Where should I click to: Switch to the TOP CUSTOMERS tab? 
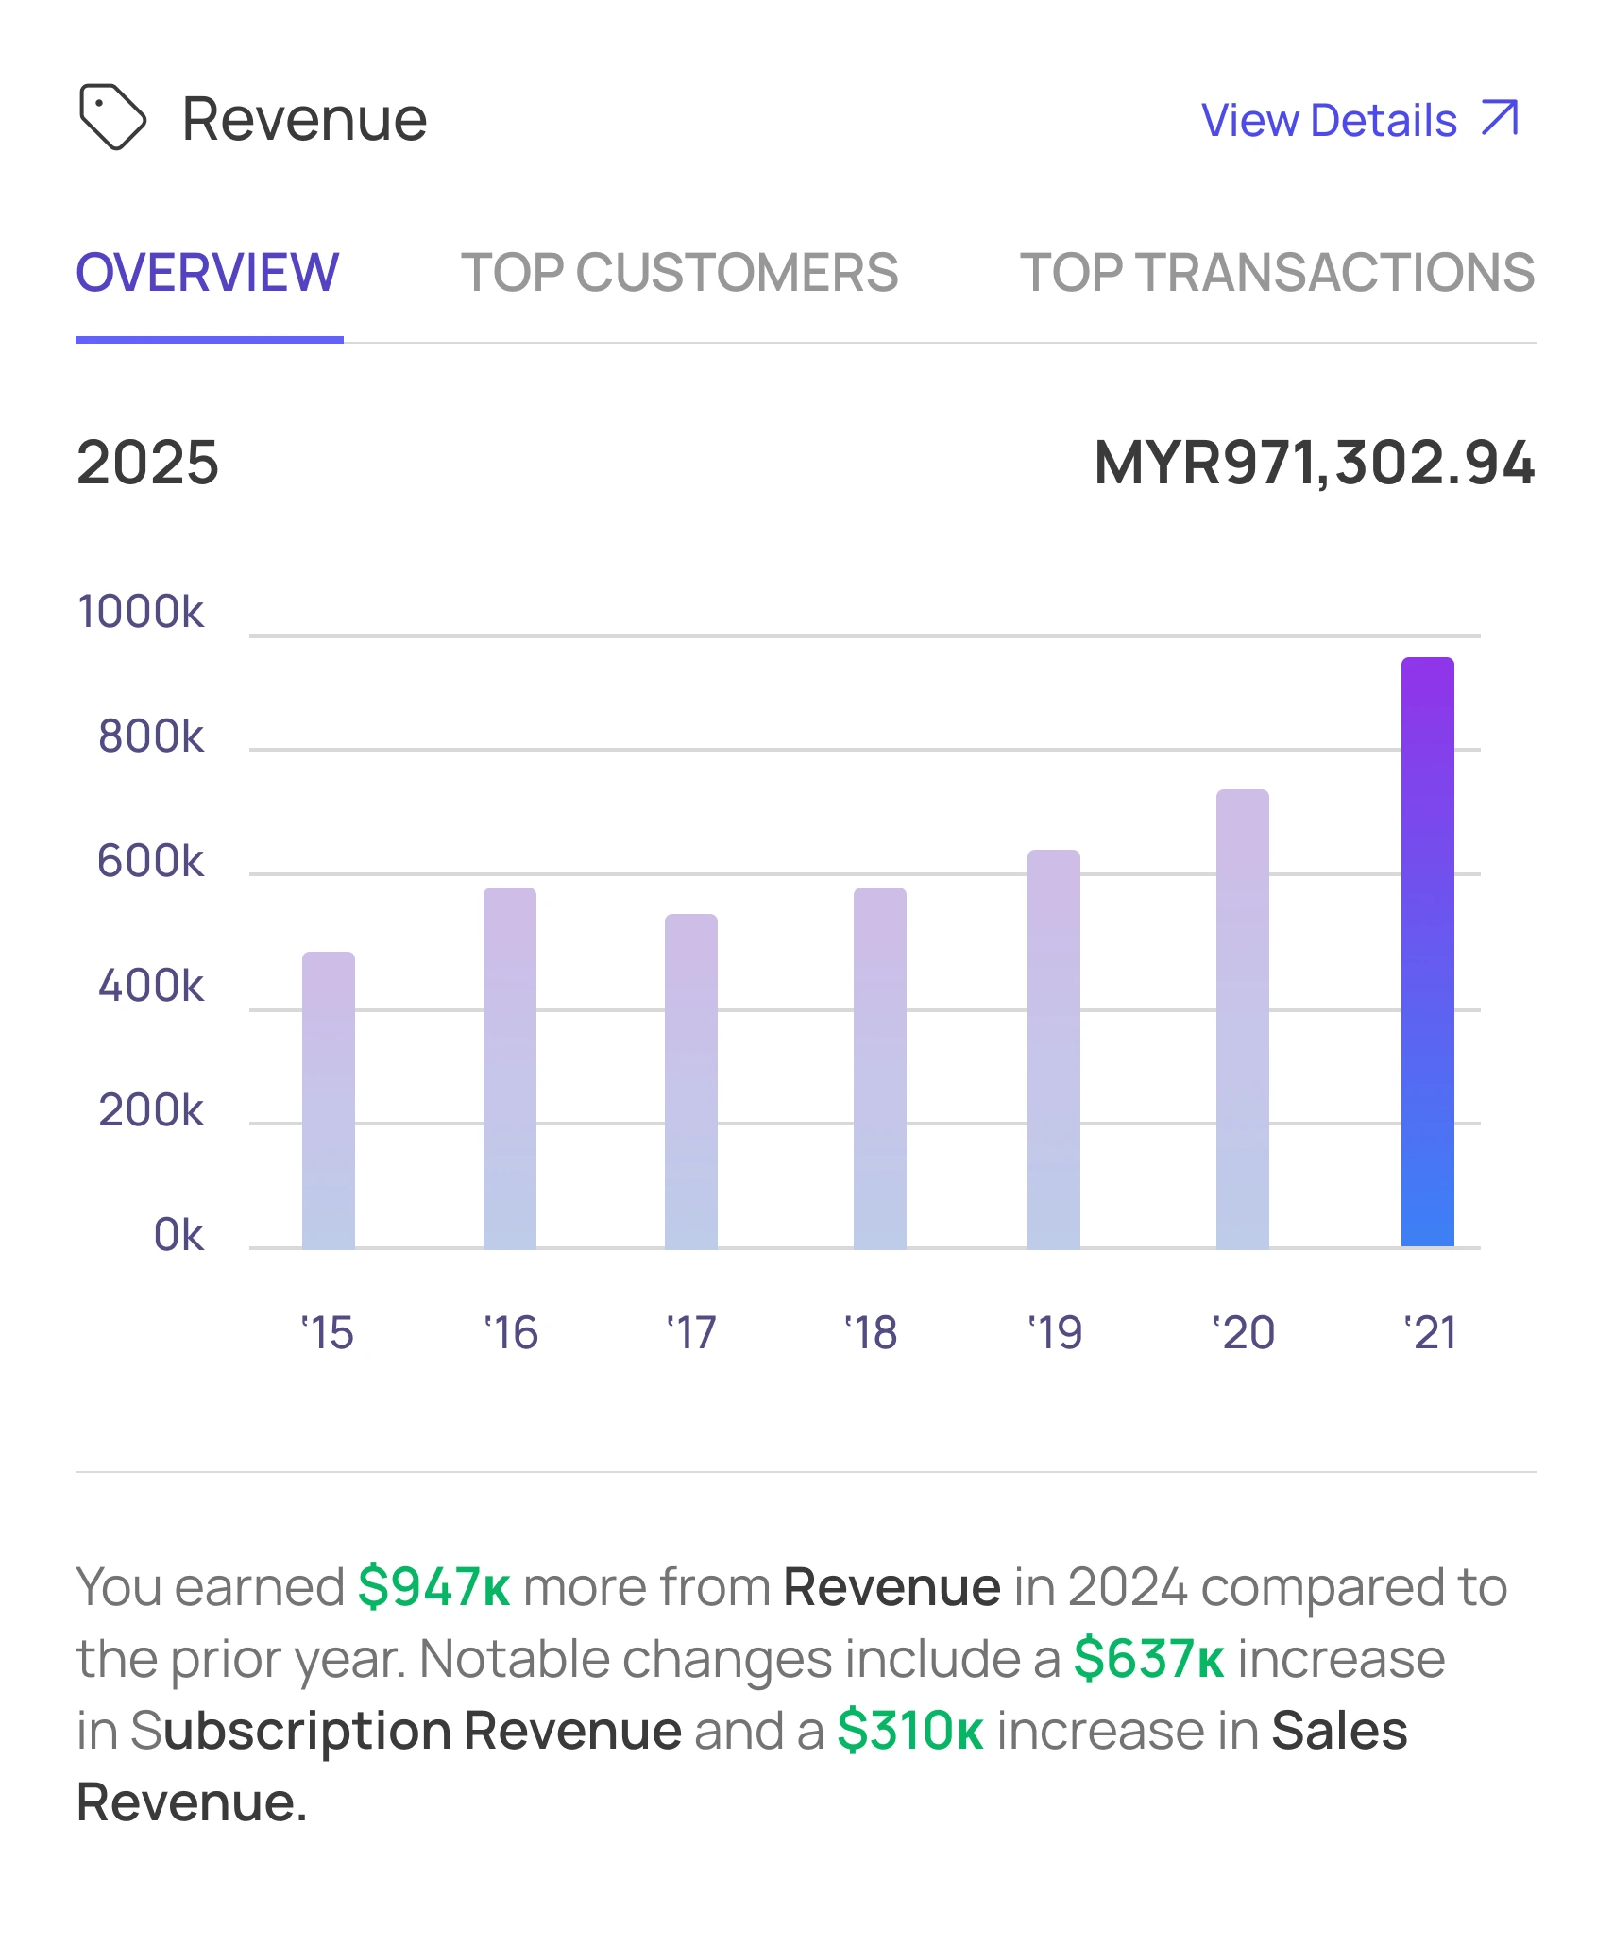click(683, 274)
